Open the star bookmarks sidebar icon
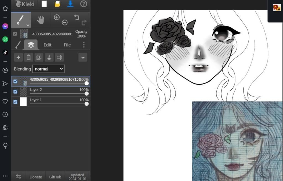Screen dimensions: 283x181 point(5,9)
